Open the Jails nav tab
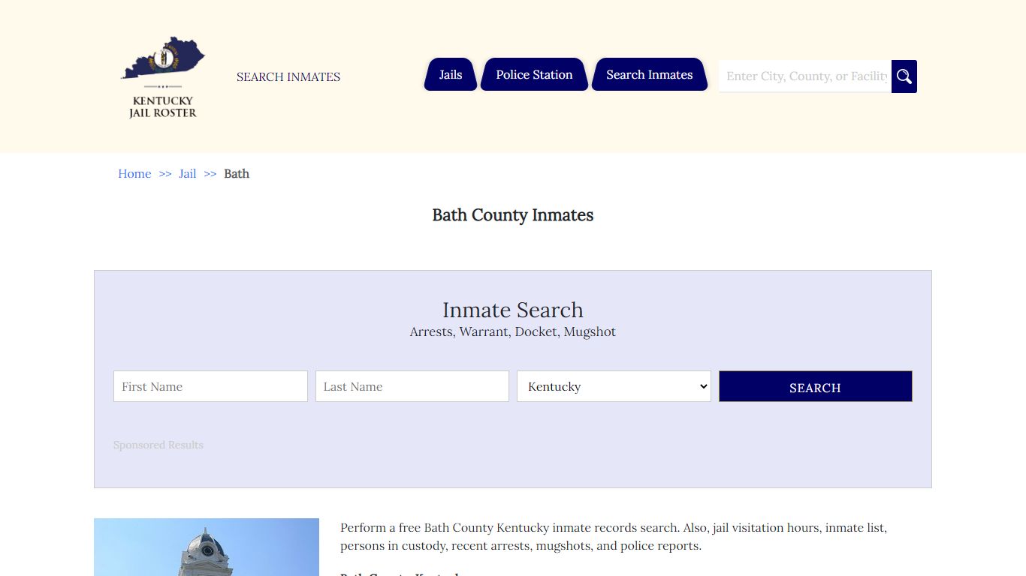Screen dimensions: 1026x576 coord(451,74)
